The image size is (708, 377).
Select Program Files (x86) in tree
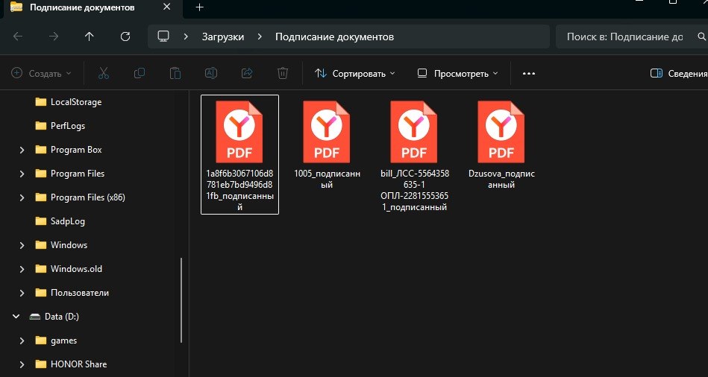80,197
